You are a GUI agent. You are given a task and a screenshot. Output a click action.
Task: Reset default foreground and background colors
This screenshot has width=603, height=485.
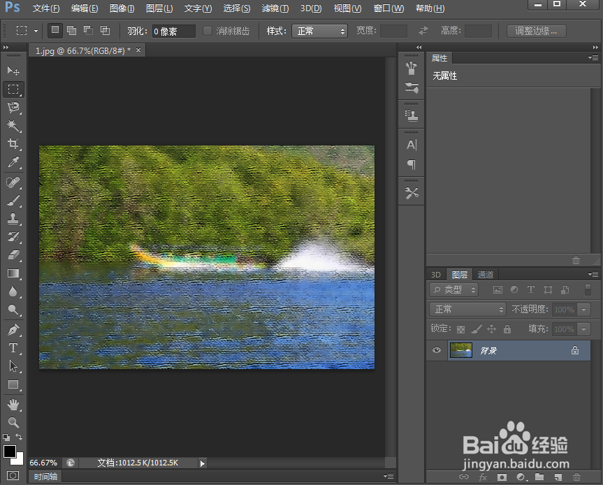(x=6, y=437)
